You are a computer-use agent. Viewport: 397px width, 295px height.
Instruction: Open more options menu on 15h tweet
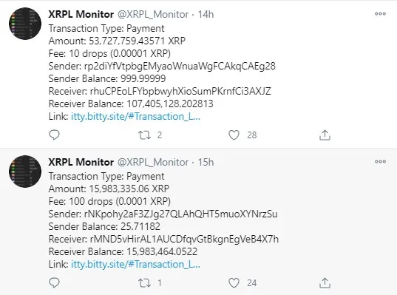point(380,162)
